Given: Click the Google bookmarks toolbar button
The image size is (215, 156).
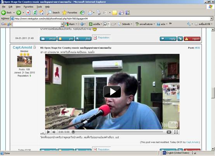Looking at the screenshot, I should (x=94, y=24).
